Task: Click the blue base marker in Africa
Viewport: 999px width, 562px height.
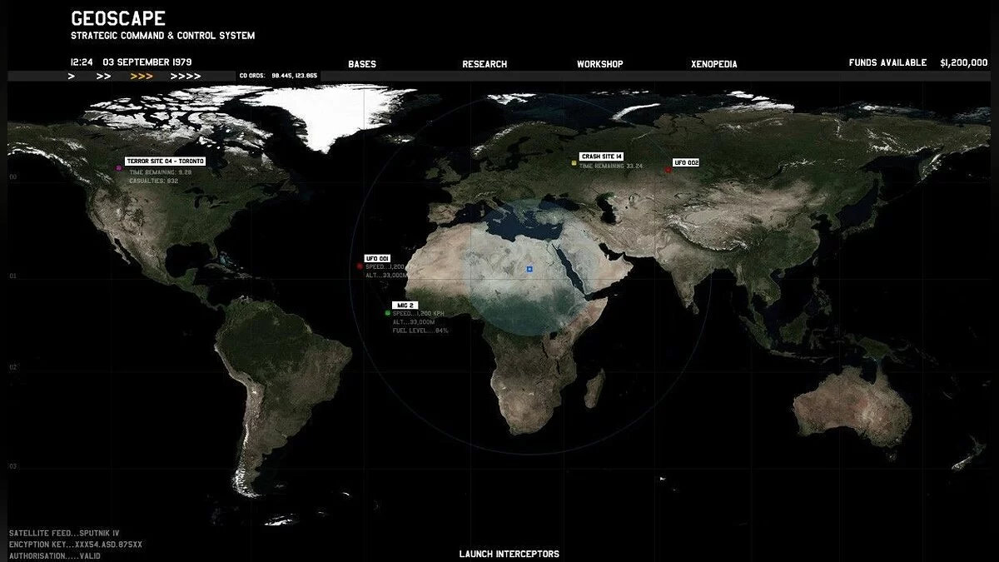Action: [x=529, y=269]
